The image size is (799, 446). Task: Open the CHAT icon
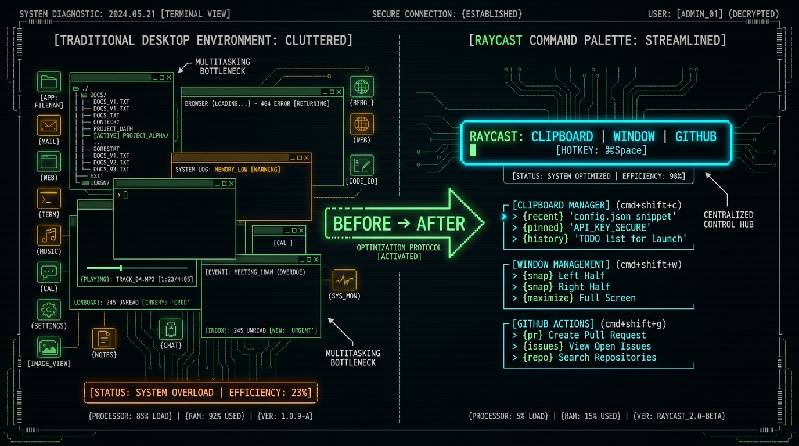pos(171,329)
